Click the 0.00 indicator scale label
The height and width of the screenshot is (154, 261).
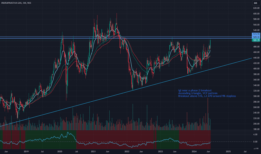pos(255,142)
